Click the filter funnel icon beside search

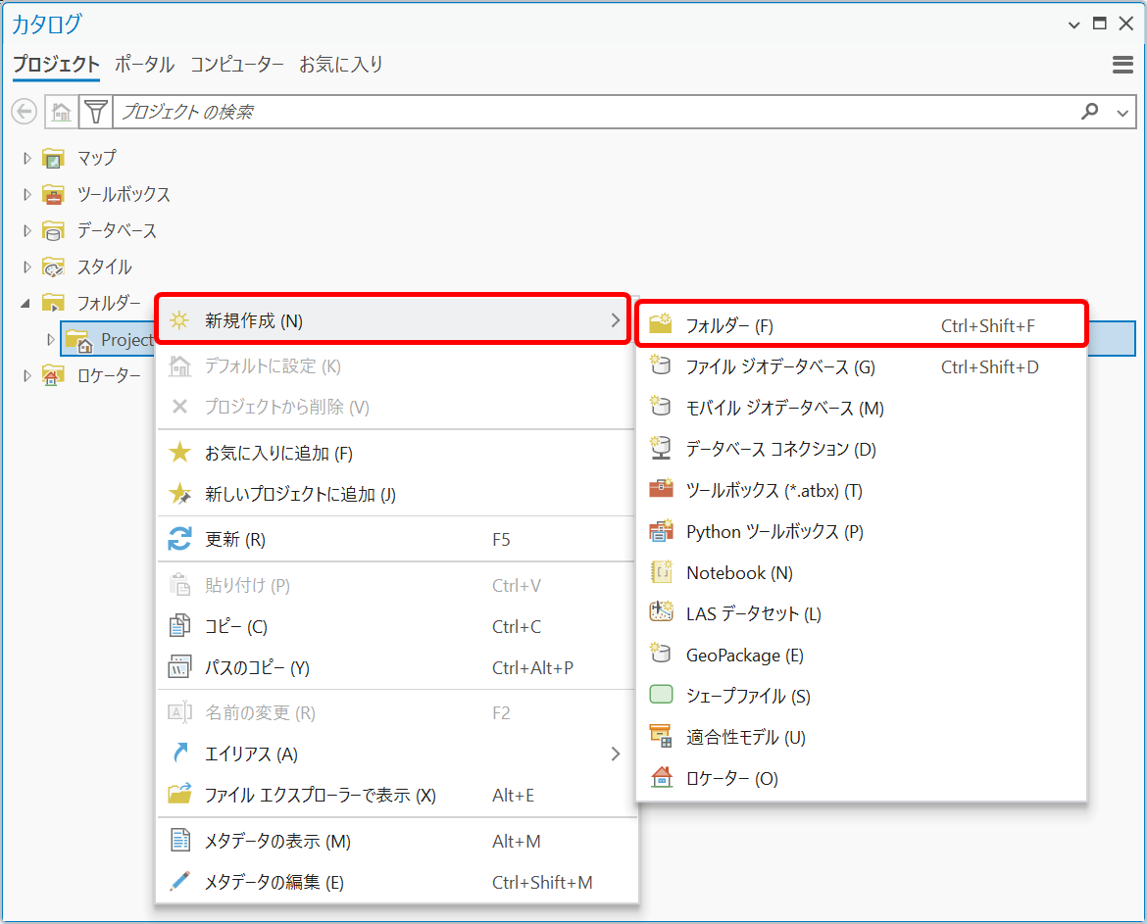point(95,112)
